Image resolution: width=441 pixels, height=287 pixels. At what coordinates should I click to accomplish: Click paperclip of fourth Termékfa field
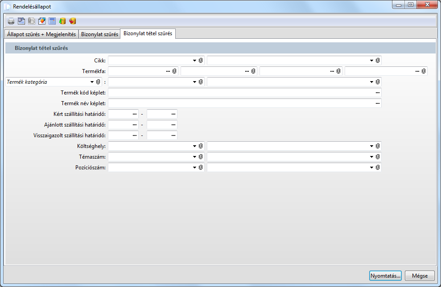424,71
